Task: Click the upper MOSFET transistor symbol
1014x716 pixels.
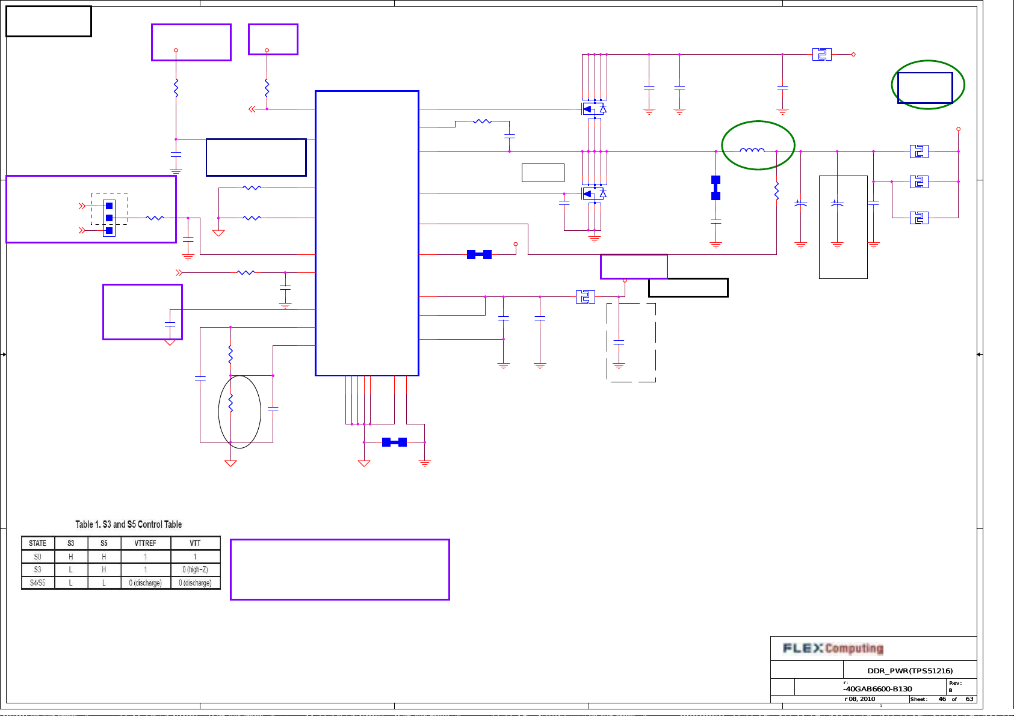Action: click(x=594, y=109)
